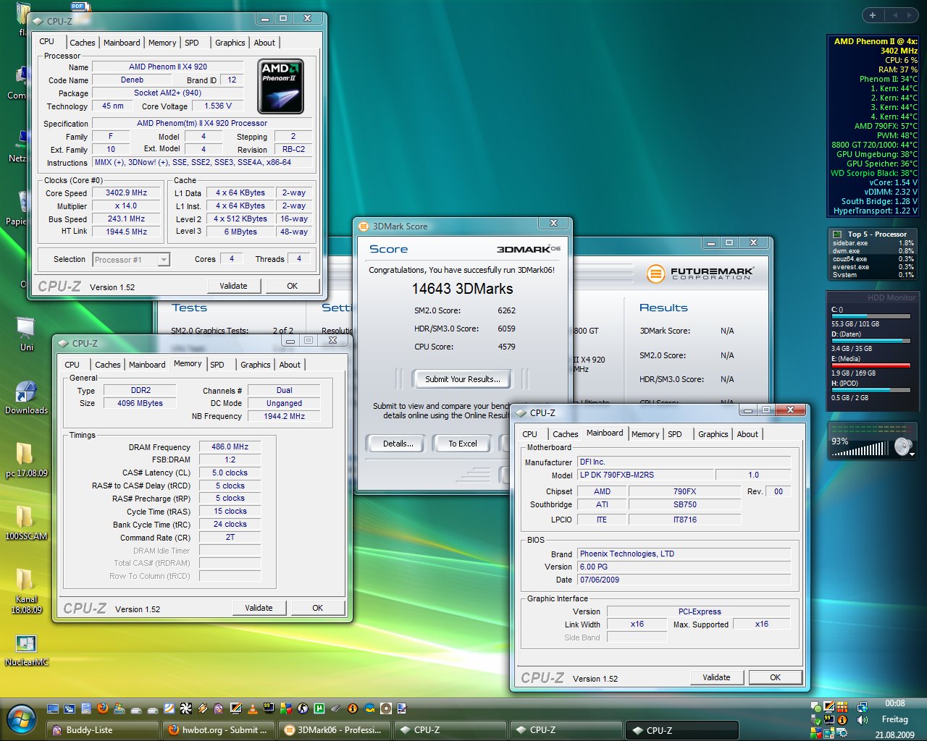The height and width of the screenshot is (741, 927).
Task: Select the 100SSCAM desktop folder
Action: (26, 523)
